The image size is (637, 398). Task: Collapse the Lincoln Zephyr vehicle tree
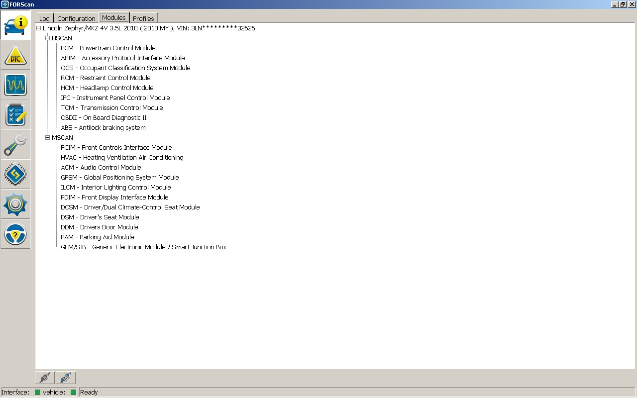38,28
